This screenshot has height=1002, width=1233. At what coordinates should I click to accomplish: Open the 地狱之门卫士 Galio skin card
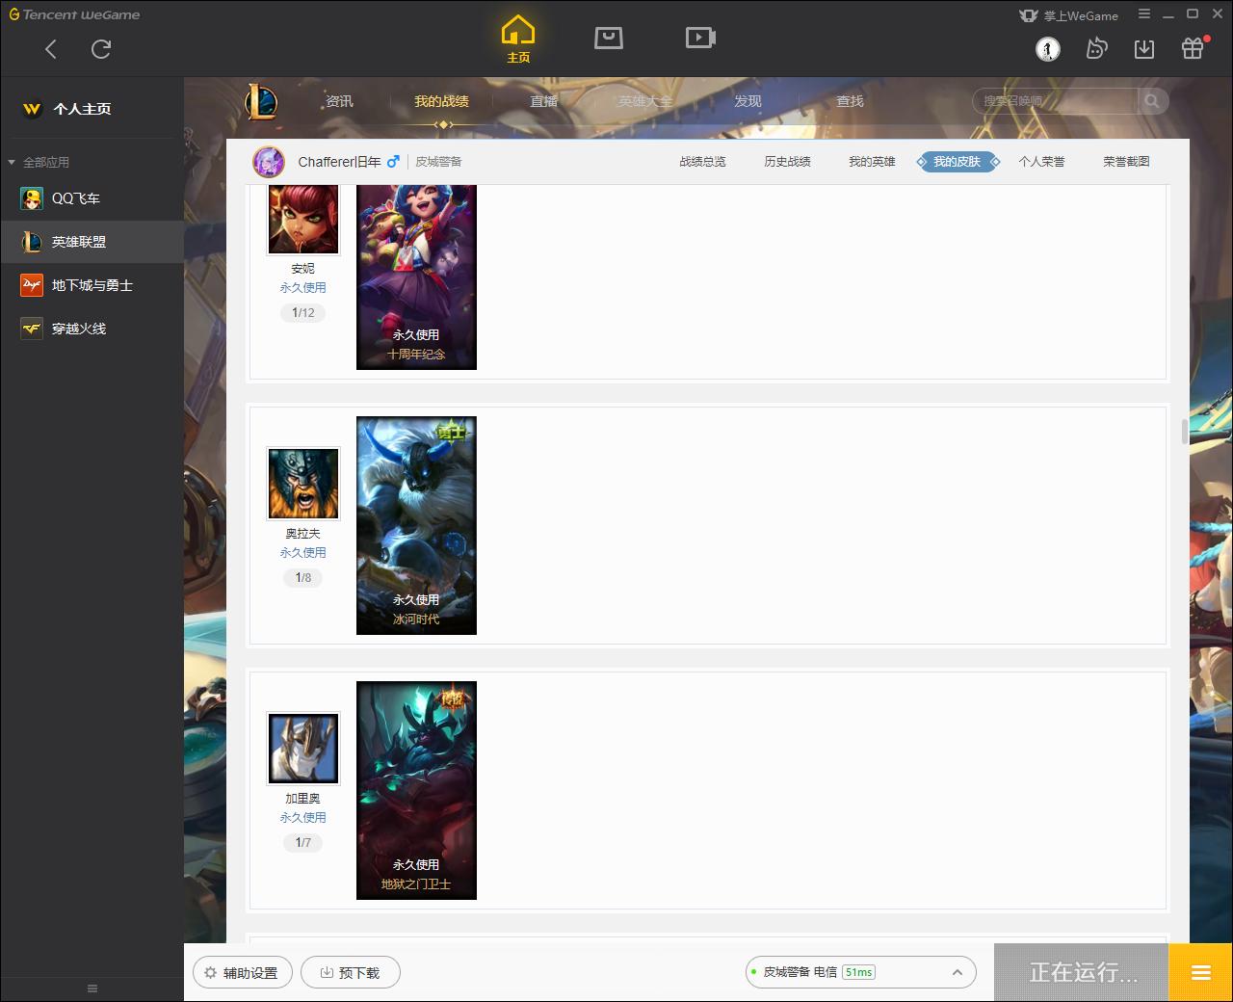(416, 791)
